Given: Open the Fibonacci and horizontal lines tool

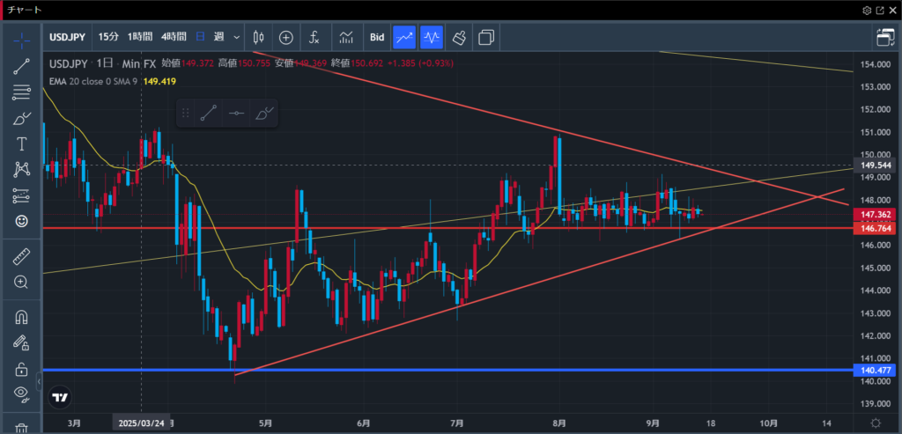Looking at the screenshot, I should click(21, 92).
